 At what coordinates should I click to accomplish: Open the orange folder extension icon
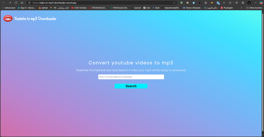212,3
